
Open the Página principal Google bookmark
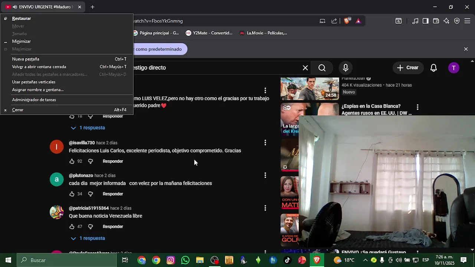point(156,33)
